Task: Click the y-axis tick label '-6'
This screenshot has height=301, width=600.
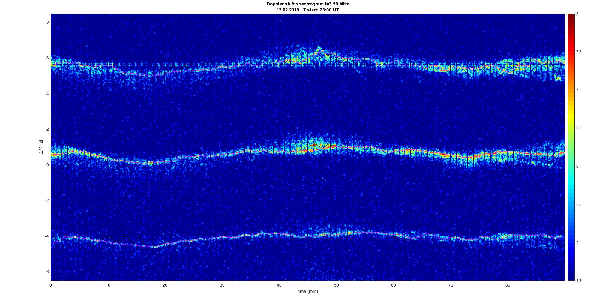Action: (x=47, y=272)
